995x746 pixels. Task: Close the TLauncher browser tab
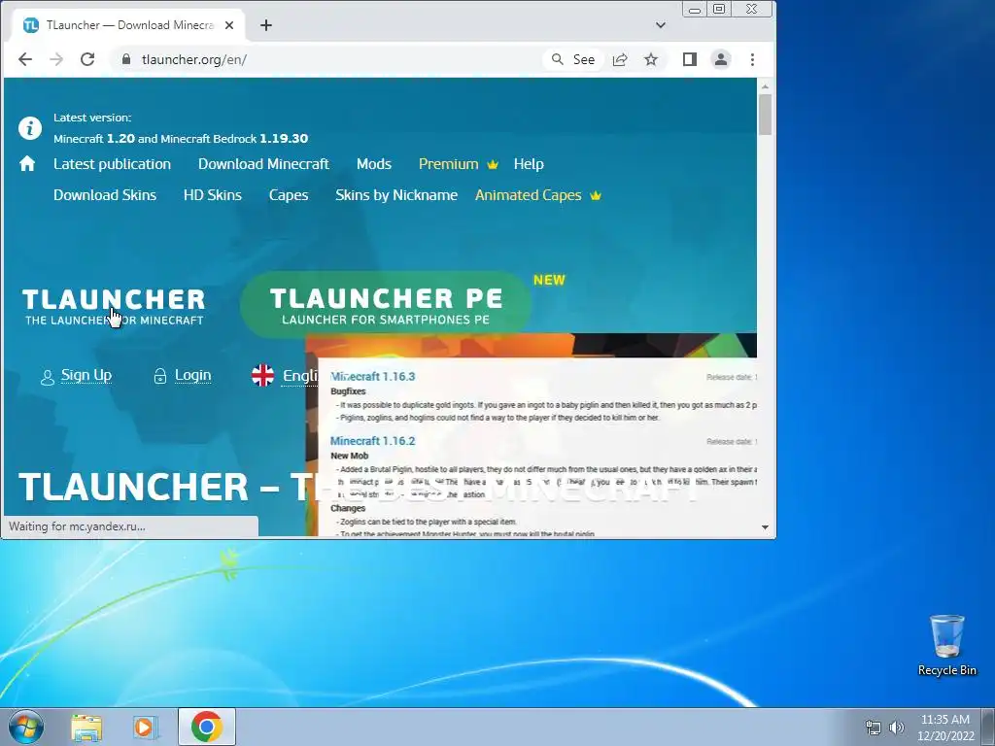pos(229,25)
